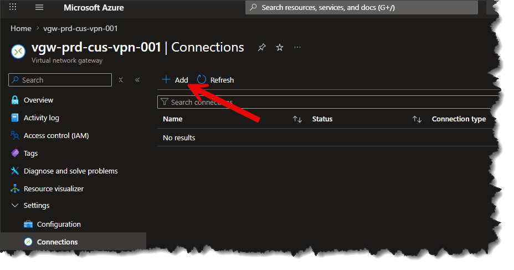Toggle sort arrows for Status column
Screen dimensions: 514x270
(417, 119)
